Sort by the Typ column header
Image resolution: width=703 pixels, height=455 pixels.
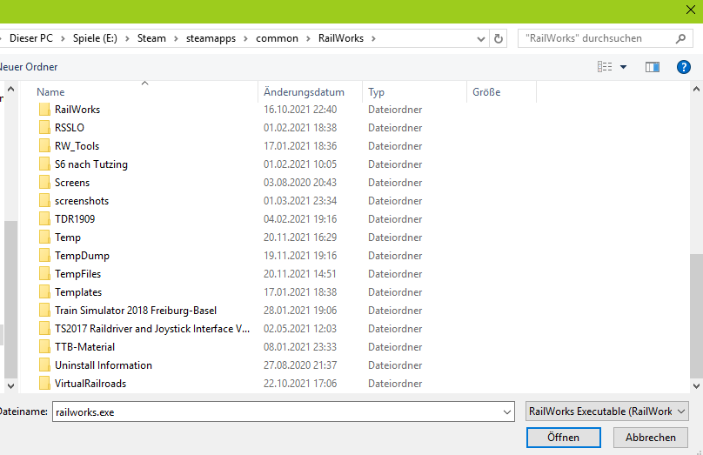pos(376,92)
